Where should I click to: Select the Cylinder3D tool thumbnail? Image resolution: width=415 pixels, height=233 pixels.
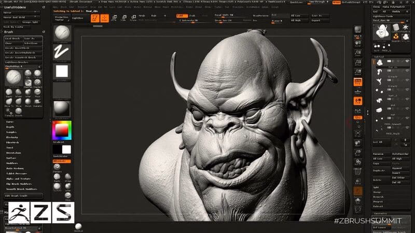tap(396, 27)
